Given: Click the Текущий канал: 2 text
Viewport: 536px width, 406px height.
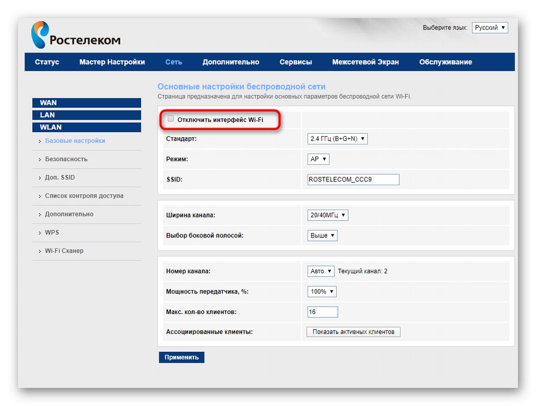Looking at the screenshot, I should 363,271.
